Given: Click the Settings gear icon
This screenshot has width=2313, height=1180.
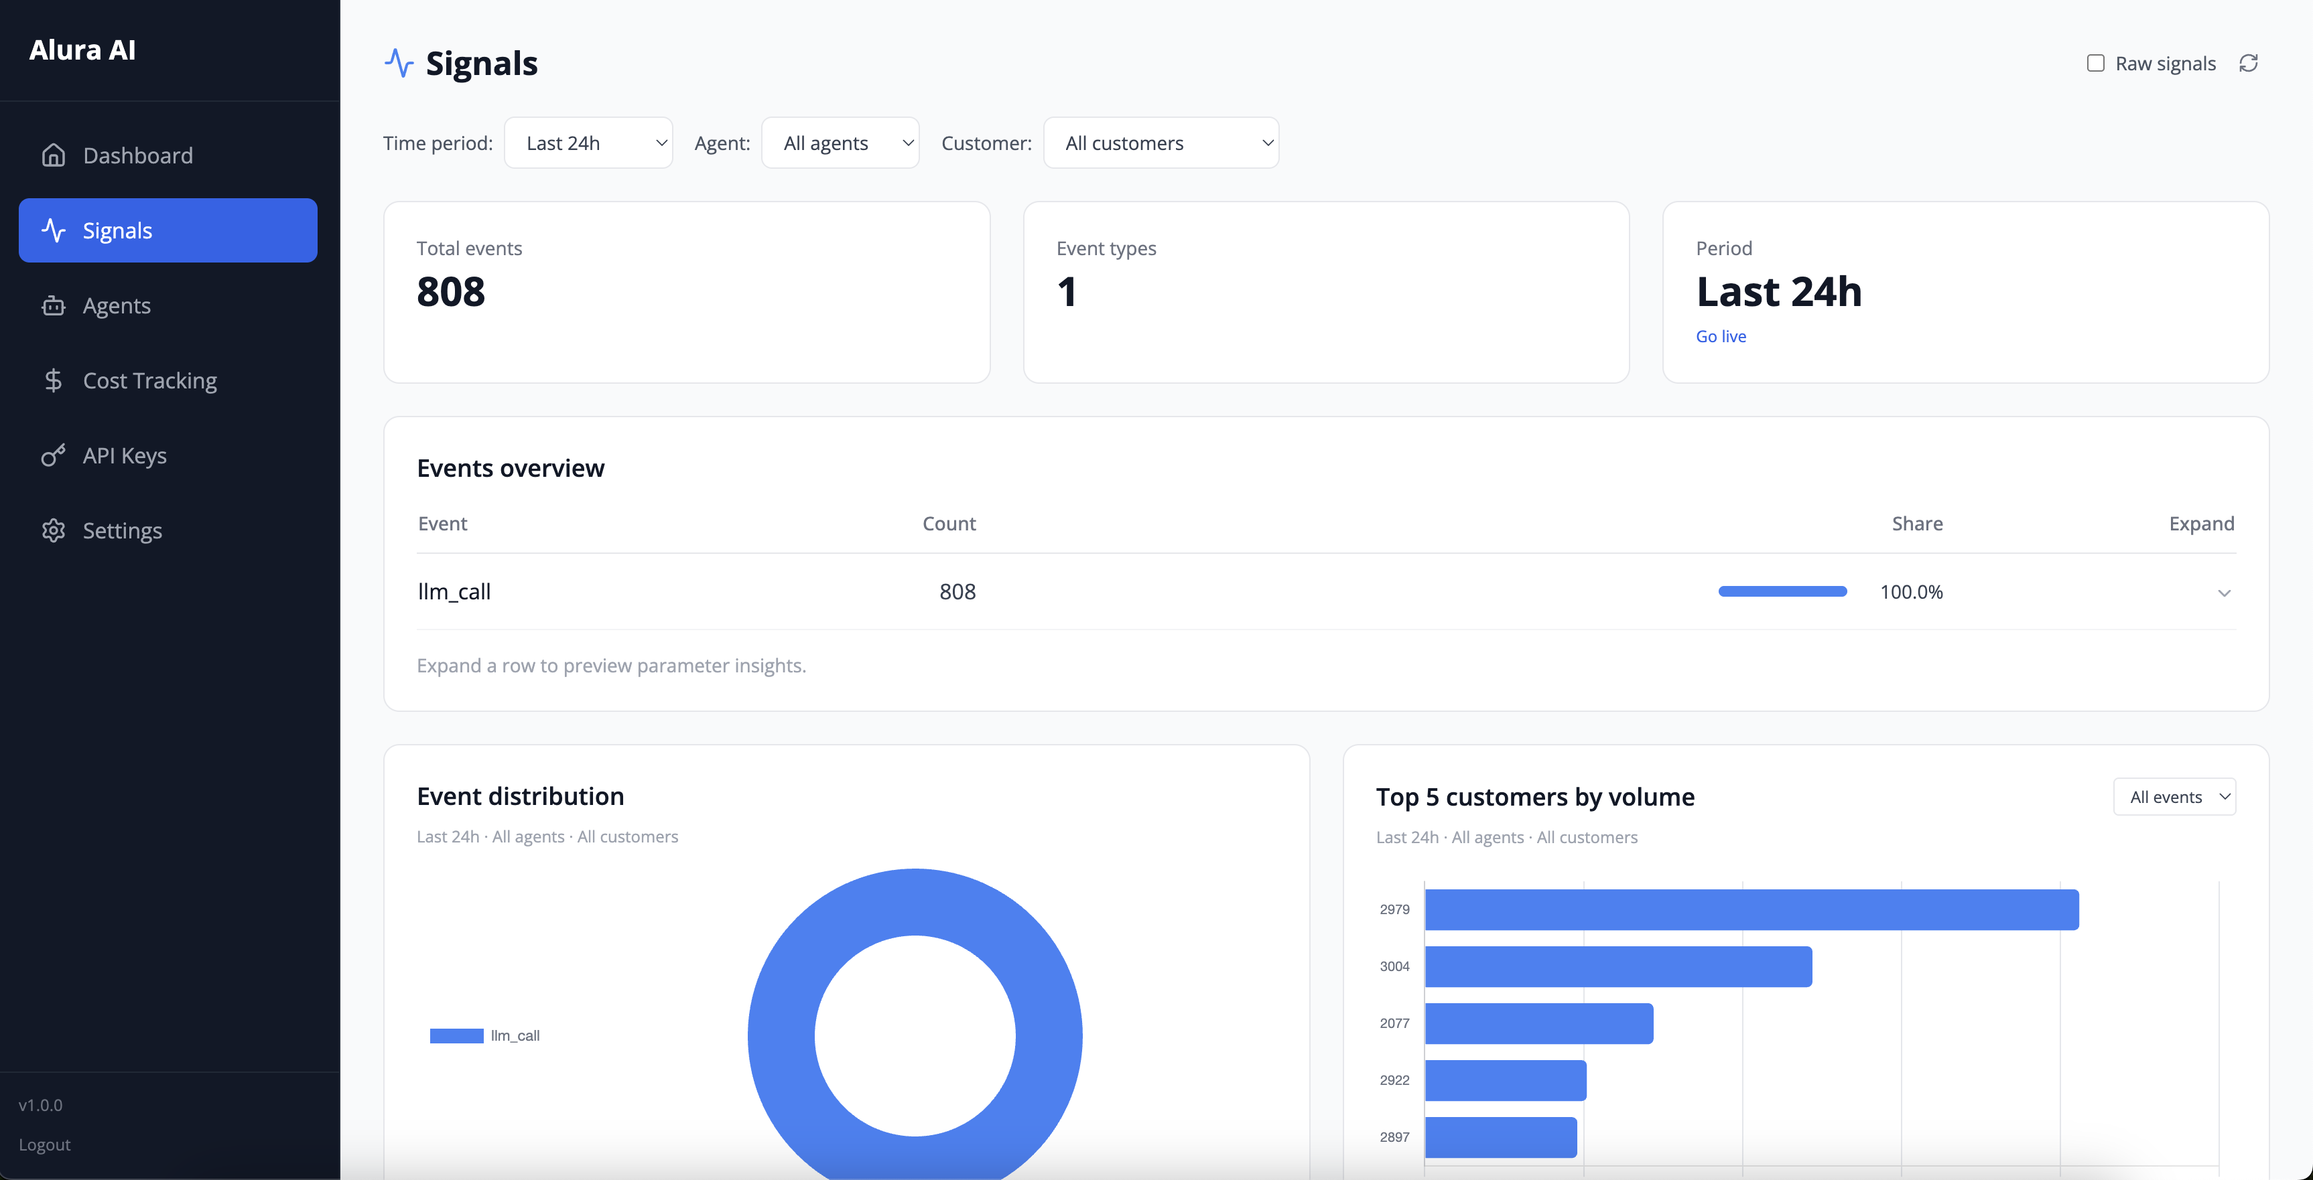Looking at the screenshot, I should tap(53, 530).
